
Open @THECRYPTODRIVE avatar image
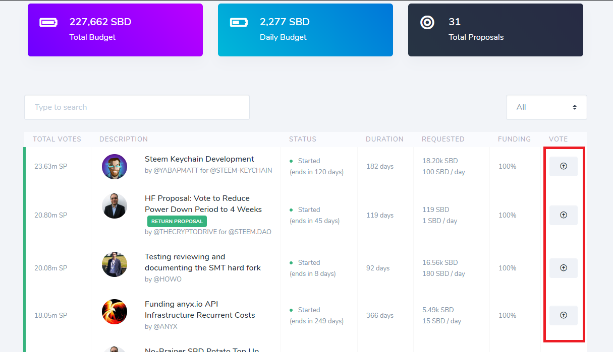click(x=115, y=205)
